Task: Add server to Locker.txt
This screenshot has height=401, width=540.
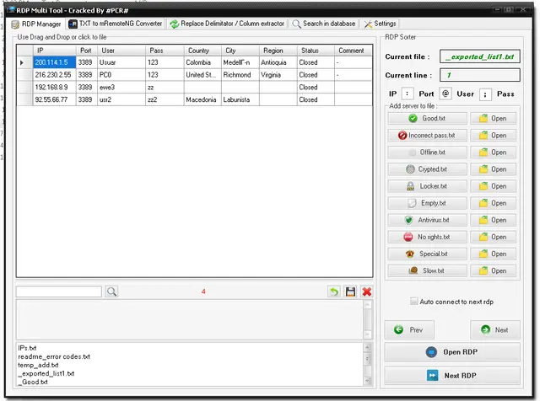Action: pos(426,186)
